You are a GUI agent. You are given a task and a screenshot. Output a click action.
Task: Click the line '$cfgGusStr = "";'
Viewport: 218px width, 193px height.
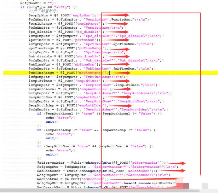(x=37, y=3)
